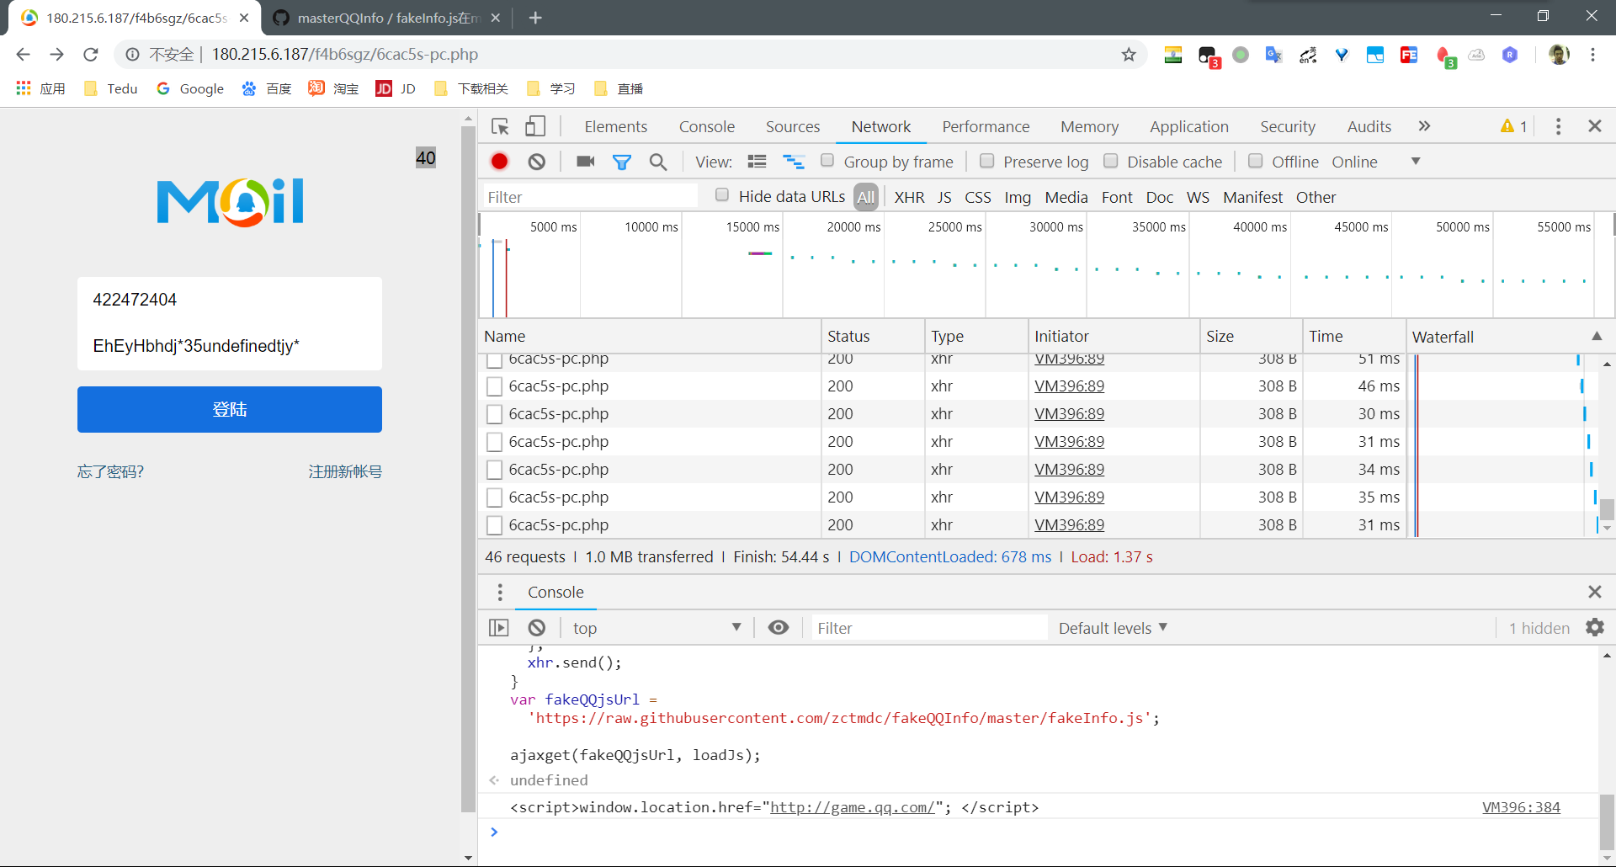The image size is (1616, 867).
Task: Open the Security tab
Action: pos(1288,126)
